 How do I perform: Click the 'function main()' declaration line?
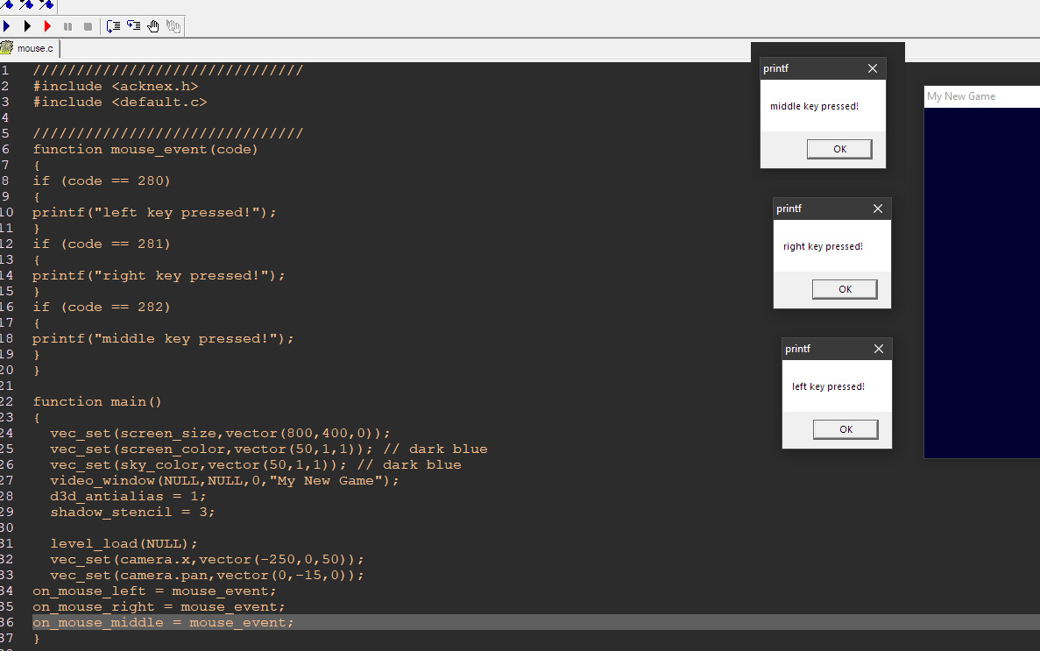[x=97, y=401]
